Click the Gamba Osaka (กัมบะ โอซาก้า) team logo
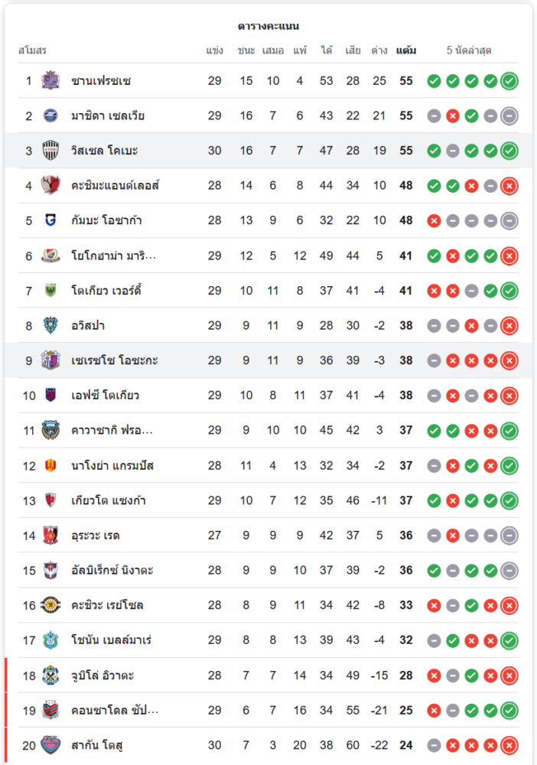The width and height of the screenshot is (537, 765). click(50, 220)
